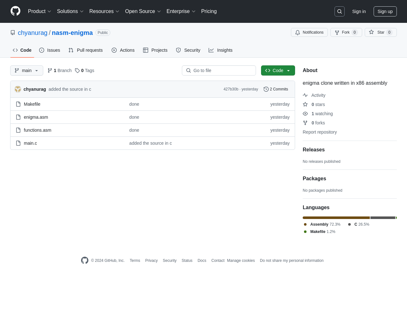Open the functions.asm file
Viewport: 407px width, 325px height.
coord(38,130)
